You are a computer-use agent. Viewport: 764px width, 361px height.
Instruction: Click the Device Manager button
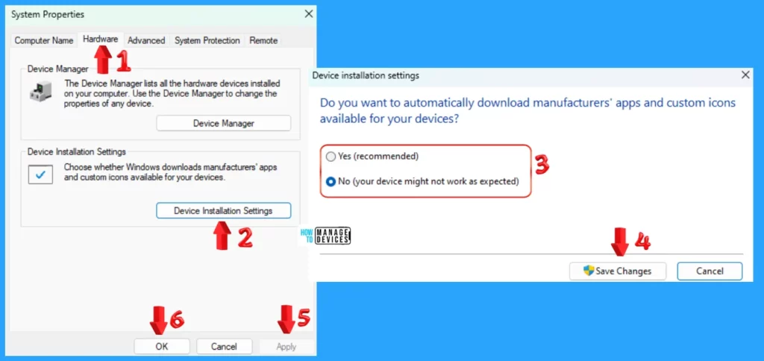[224, 123]
